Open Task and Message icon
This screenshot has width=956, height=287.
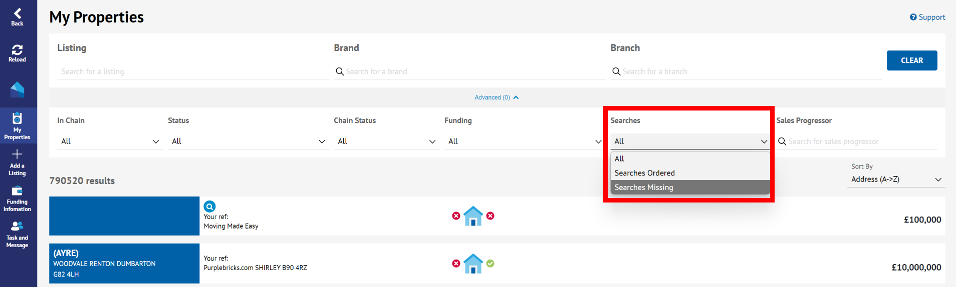coord(17,226)
